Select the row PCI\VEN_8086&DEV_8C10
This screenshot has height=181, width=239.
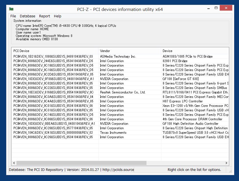point(120,70)
